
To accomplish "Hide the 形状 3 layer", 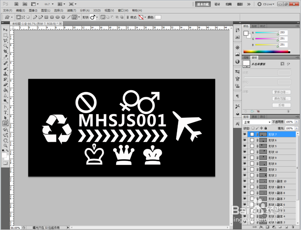I will coord(245,169).
